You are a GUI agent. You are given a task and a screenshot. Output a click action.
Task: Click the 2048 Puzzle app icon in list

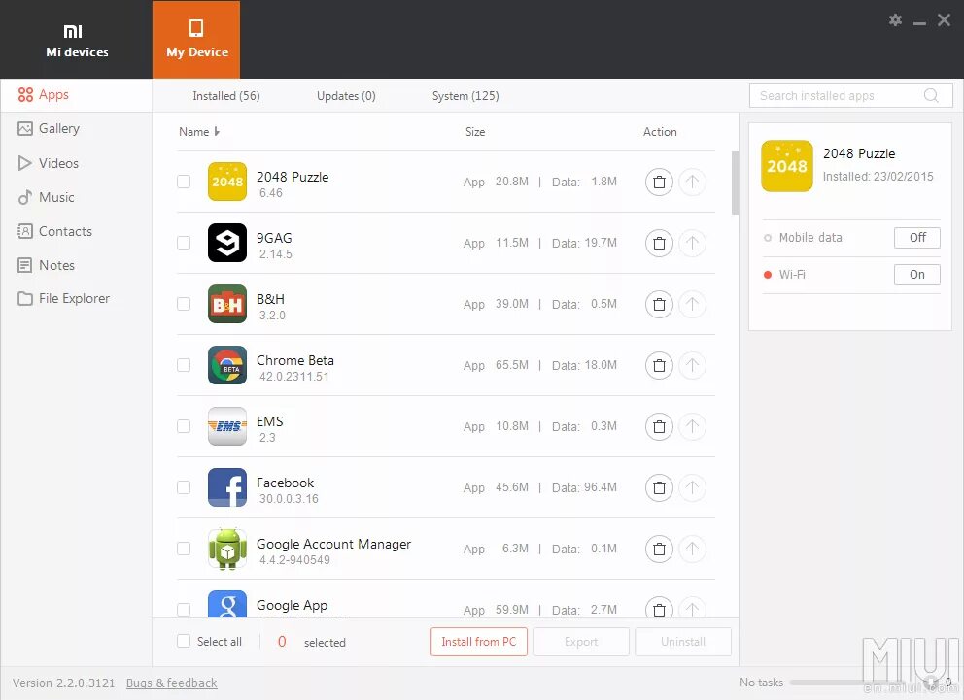227,182
